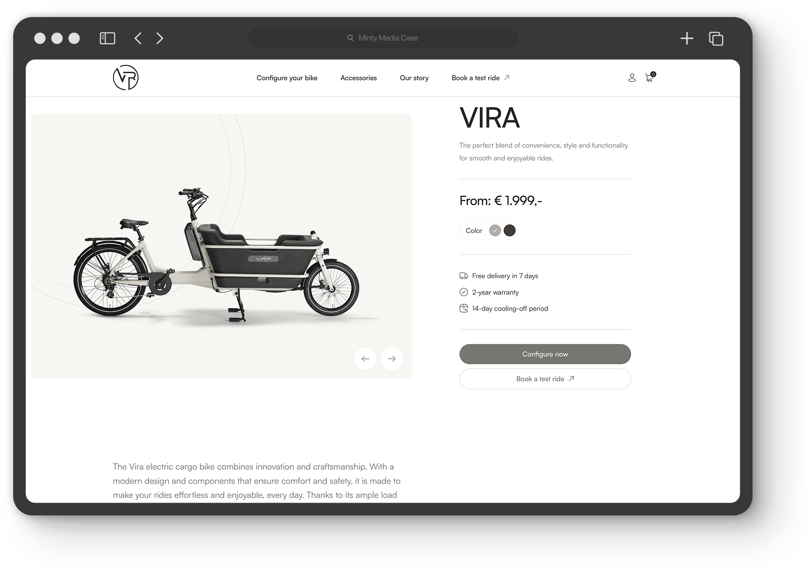Show next bike image

coord(392,359)
